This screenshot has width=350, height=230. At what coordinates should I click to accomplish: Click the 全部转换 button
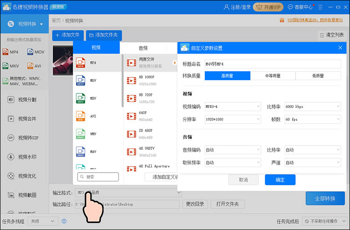pyautogui.click(x=325, y=198)
